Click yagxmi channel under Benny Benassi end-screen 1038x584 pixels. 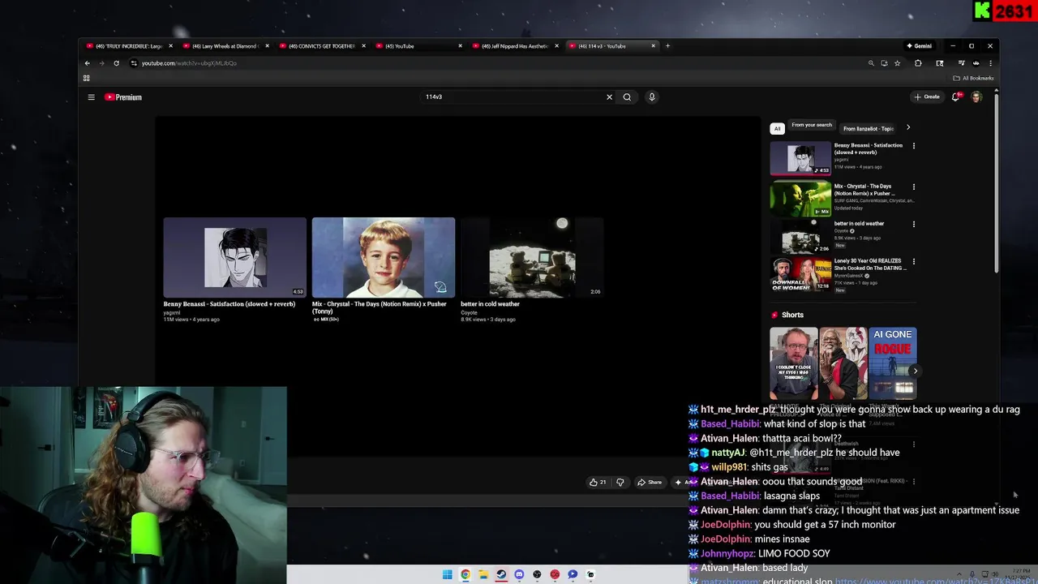click(x=172, y=312)
